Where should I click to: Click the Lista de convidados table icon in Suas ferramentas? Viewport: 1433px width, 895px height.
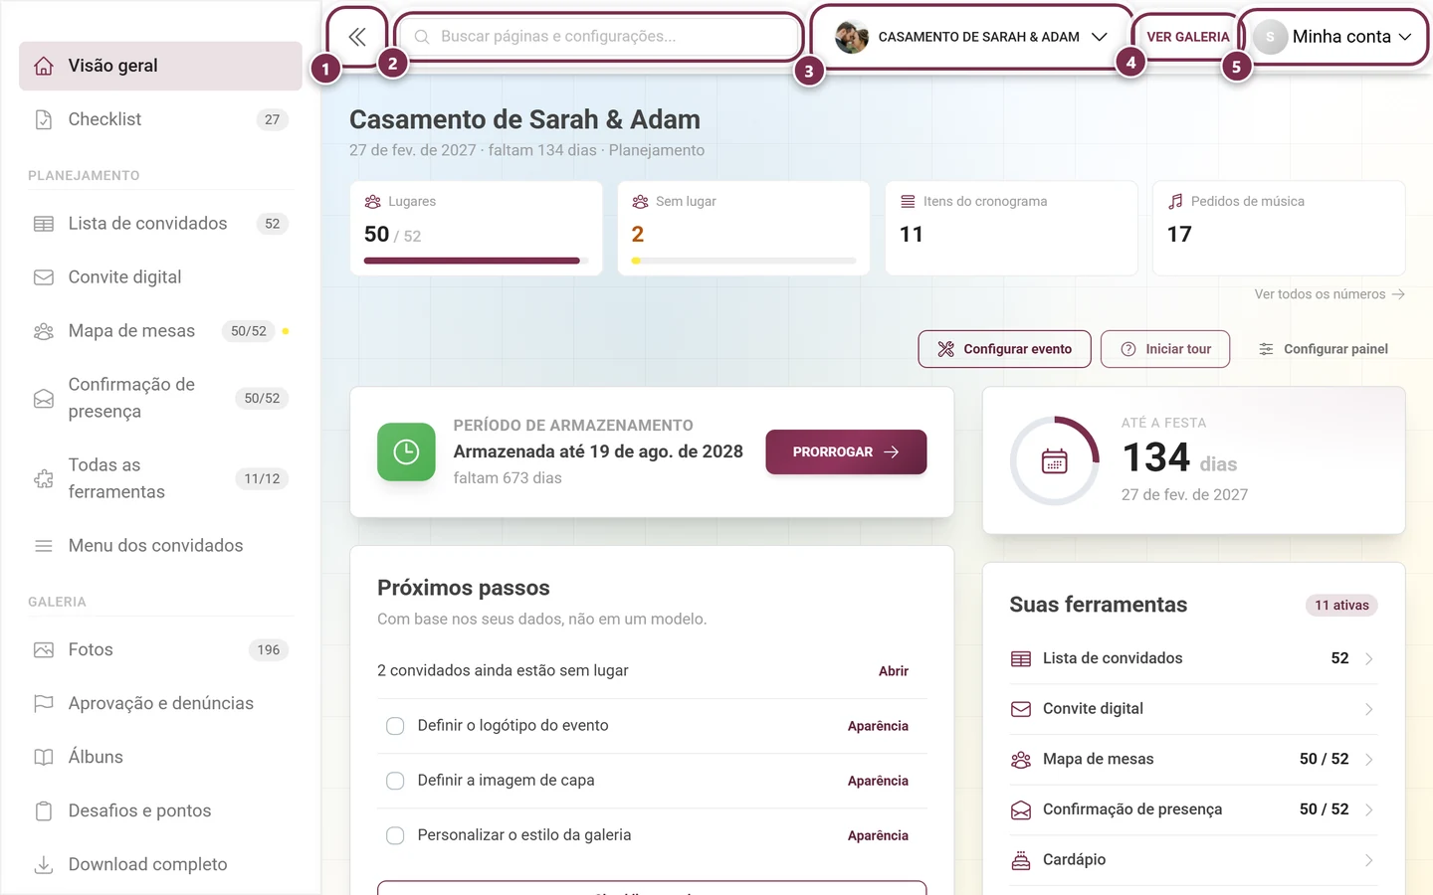pos(1021,658)
